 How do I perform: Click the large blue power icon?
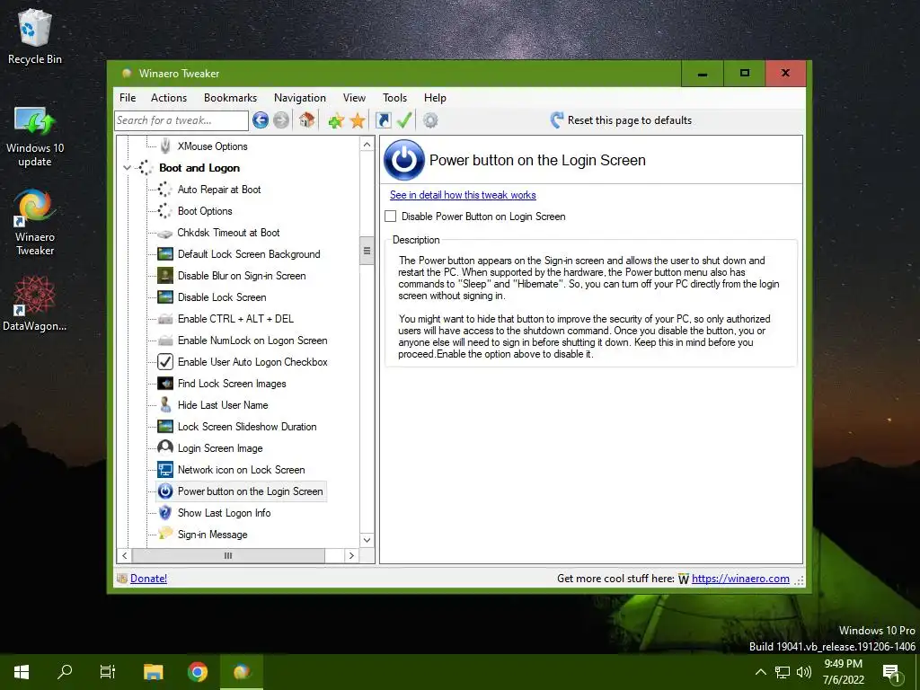point(403,160)
